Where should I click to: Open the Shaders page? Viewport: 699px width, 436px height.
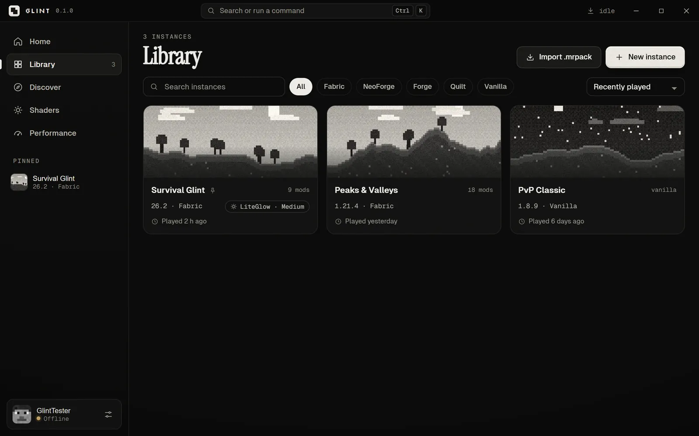pyautogui.click(x=64, y=110)
